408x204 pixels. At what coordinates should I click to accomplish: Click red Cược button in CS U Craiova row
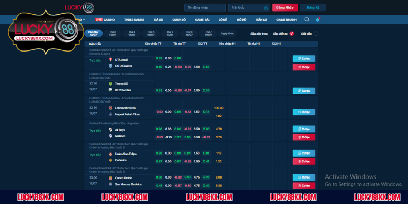coord(303,67)
